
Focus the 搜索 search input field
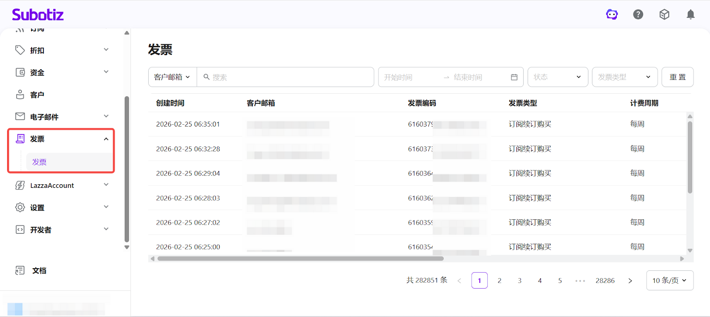coord(288,77)
